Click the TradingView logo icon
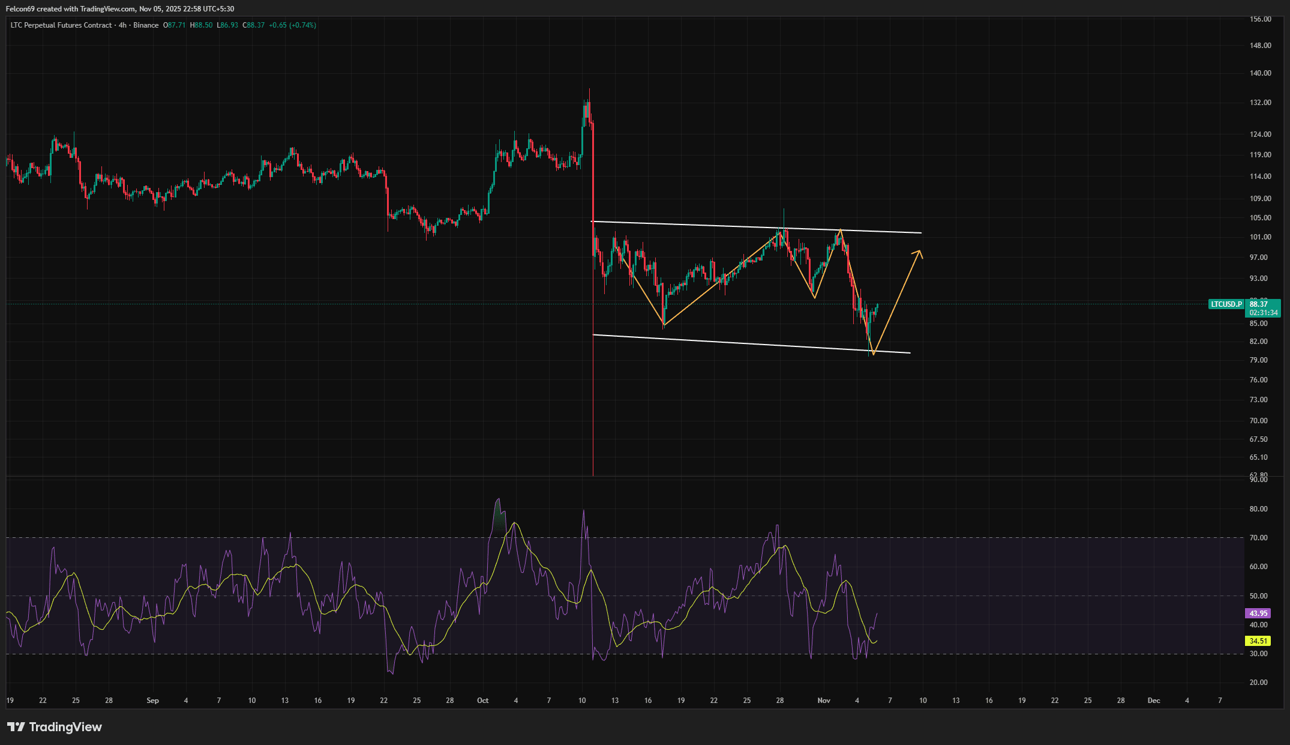This screenshot has height=745, width=1290. pos(16,727)
